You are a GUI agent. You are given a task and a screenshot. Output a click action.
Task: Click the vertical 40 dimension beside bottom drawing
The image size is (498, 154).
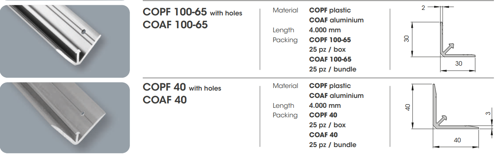tap(408, 107)
